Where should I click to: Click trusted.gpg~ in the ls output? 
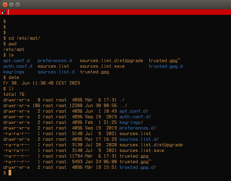coord(164,61)
